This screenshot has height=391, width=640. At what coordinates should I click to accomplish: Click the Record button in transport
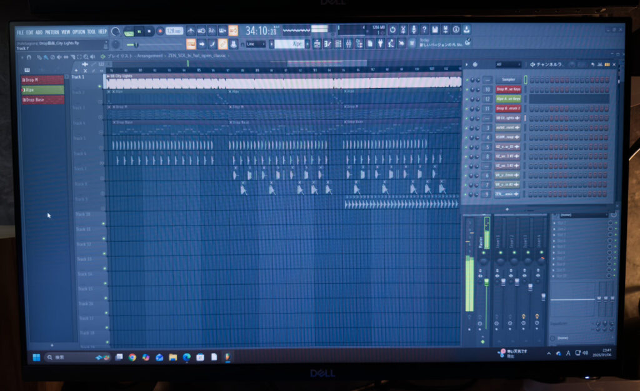(160, 31)
